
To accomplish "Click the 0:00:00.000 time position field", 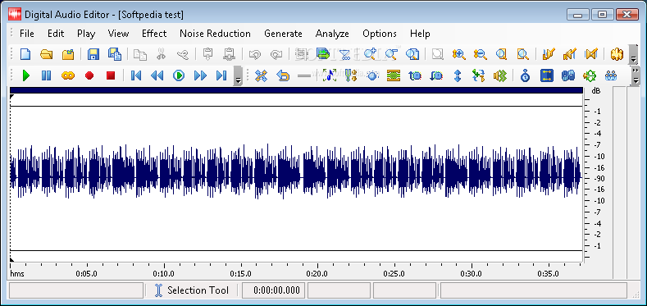I will (273, 290).
